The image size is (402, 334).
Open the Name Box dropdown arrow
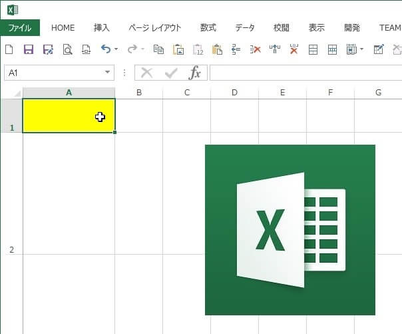(x=108, y=73)
